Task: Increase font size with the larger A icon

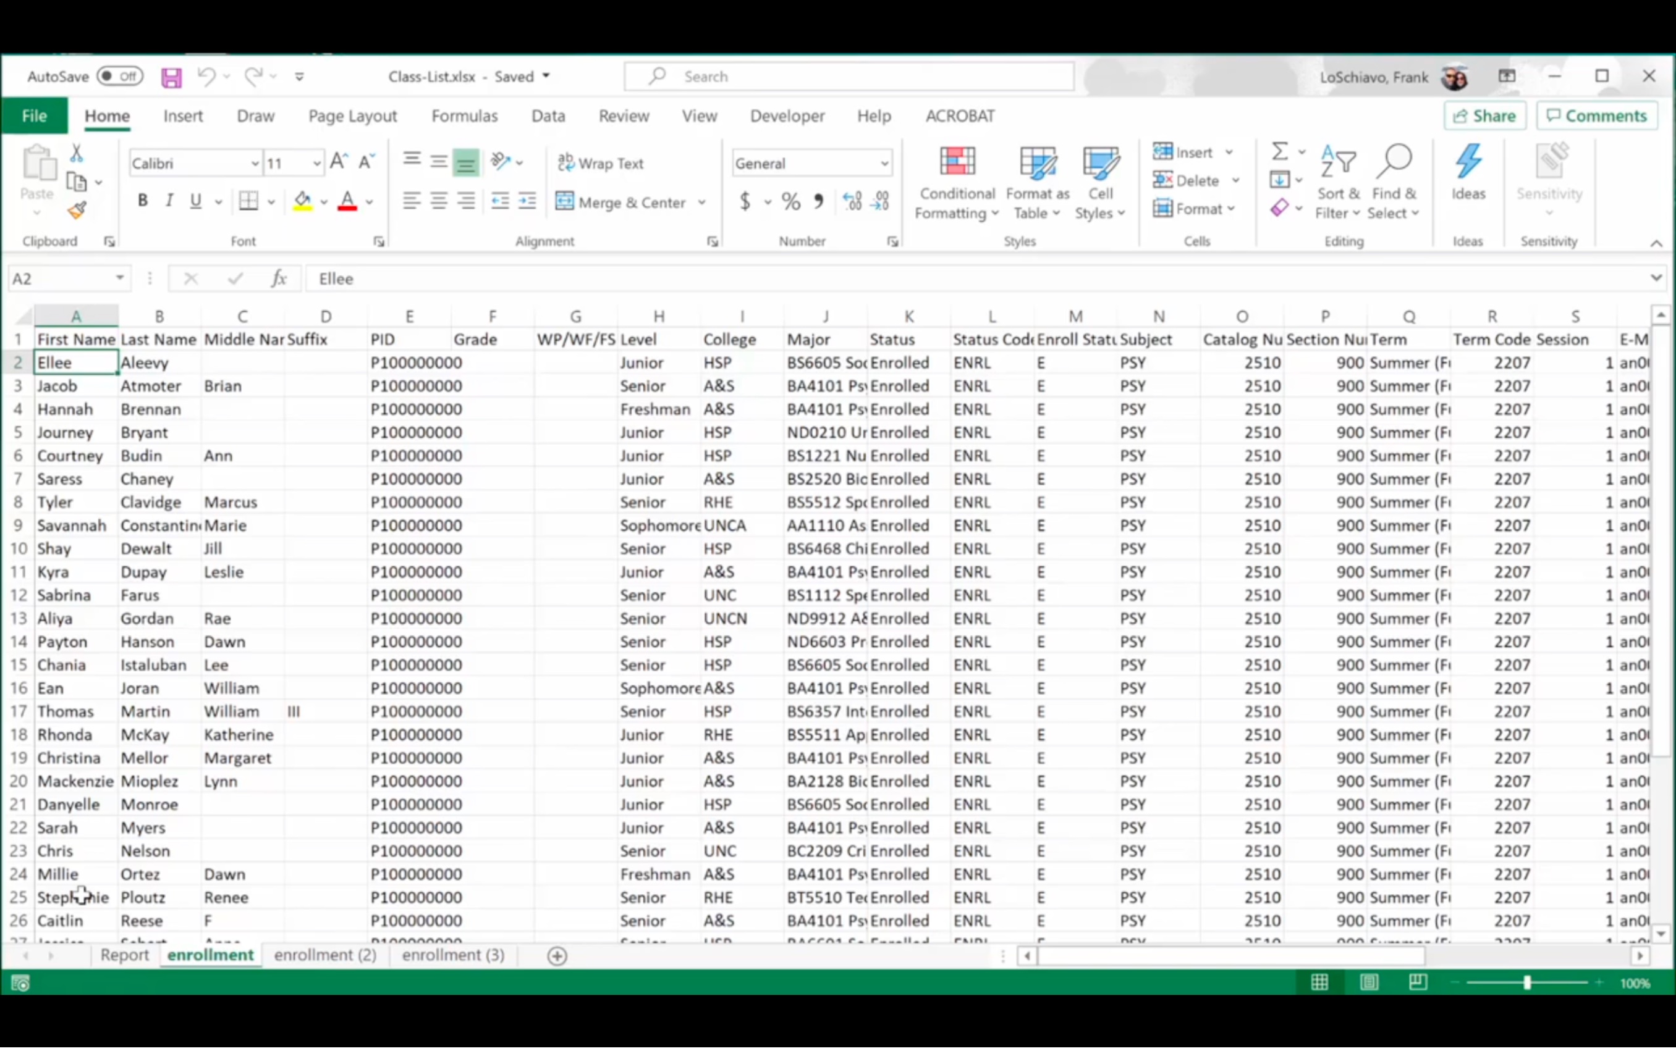Action: coord(339,162)
